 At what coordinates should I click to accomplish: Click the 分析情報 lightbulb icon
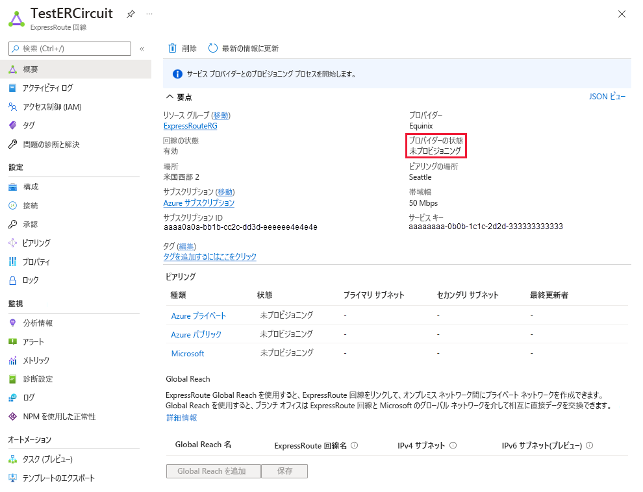tap(13, 323)
